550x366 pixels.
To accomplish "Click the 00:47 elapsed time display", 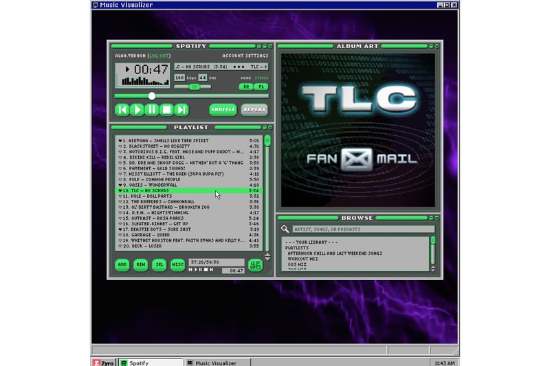I will (151, 69).
